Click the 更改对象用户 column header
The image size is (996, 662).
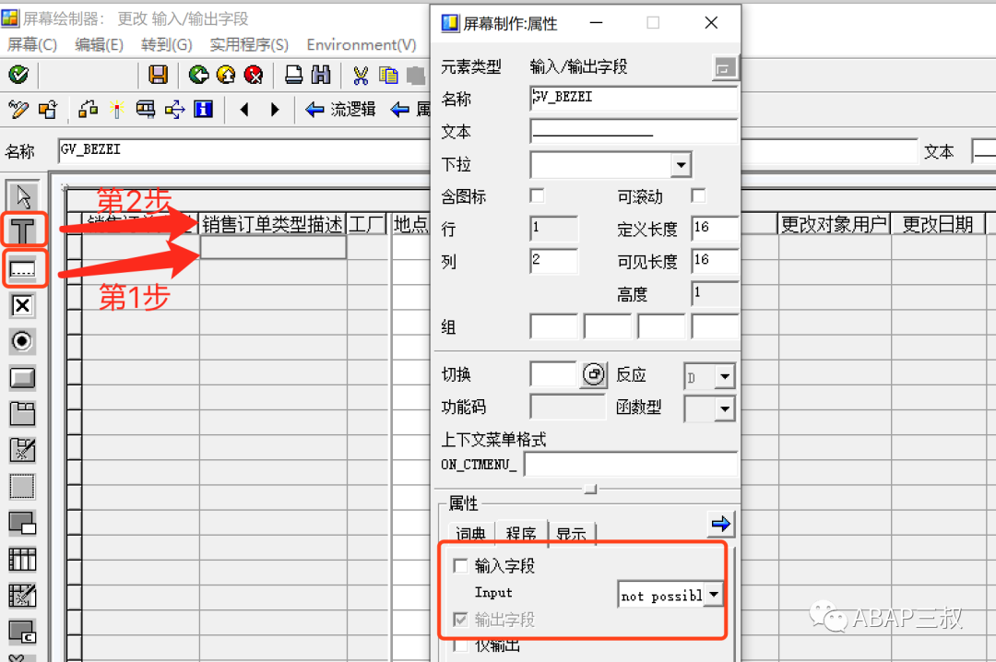pos(834,224)
